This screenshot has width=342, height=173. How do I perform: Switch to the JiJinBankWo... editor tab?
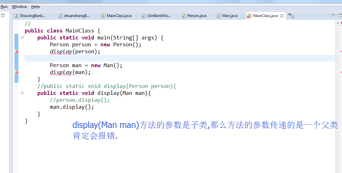[x=156, y=16]
